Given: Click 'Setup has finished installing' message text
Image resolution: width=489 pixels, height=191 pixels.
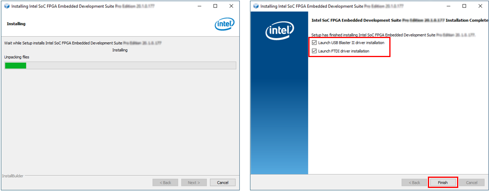Looking at the screenshot, I should (x=394, y=35).
